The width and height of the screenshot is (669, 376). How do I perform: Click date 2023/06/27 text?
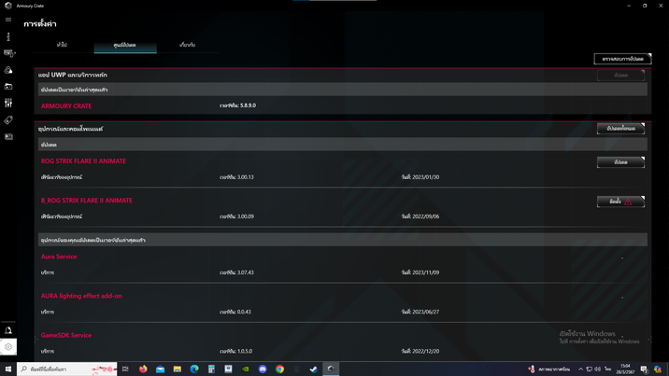click(x=420, y=312)
